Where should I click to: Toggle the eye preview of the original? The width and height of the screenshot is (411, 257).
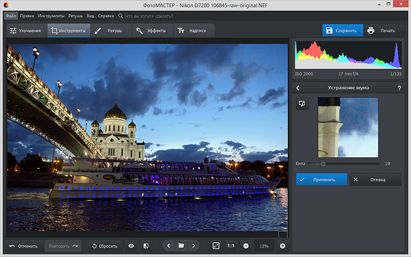pos(131,246)
